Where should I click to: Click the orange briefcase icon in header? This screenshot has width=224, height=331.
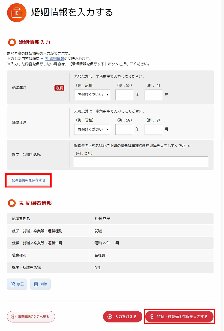point(17,13)
